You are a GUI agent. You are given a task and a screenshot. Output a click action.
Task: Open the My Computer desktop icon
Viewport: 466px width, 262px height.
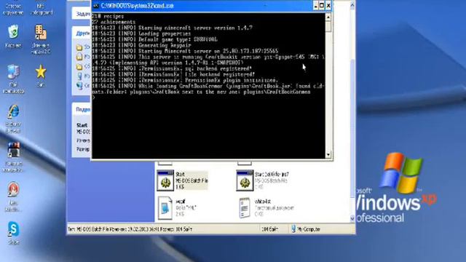point(13,73)
